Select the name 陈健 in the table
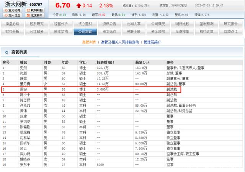The image size is (245, 172). 23,78
